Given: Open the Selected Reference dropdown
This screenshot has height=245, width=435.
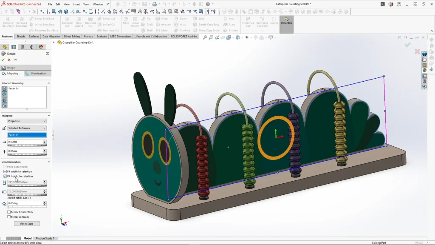Looking at the screenshot, I should point(27,128).
